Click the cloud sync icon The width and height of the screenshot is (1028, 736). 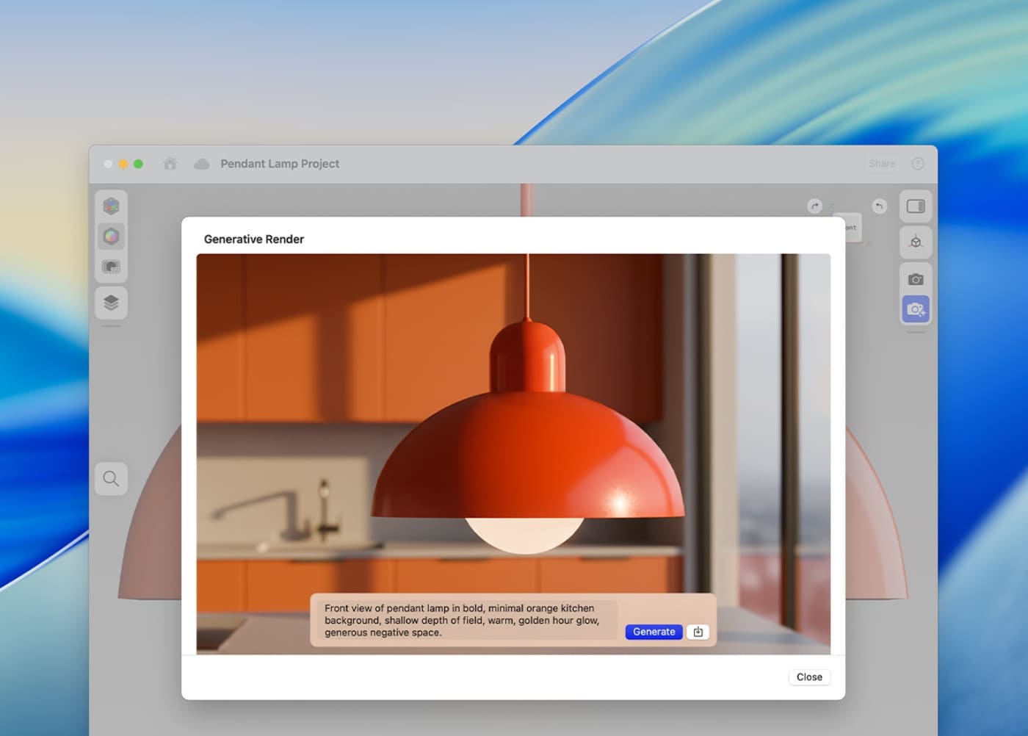click(x=201, y=164)
